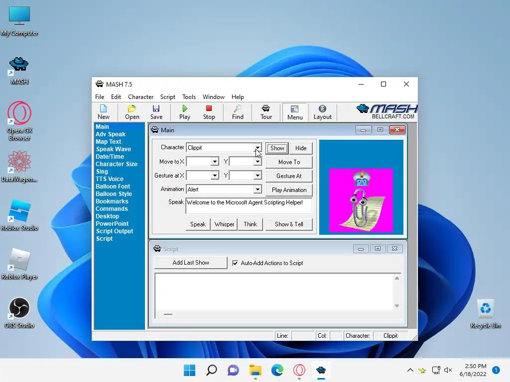Select Speak Wave in the sidebar
510x382 pixels.
coord(113,149)
